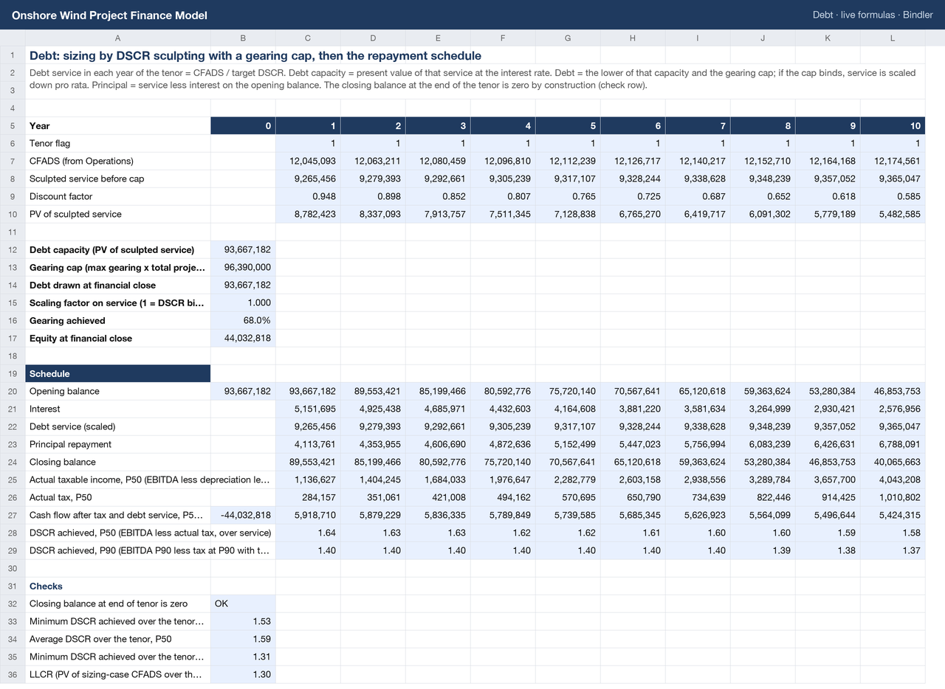Select the 'OK' check result
The width and height of the screenshot is (945, 689).
tap(243, 603)
